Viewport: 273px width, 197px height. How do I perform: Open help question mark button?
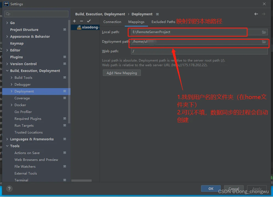[x=9, y=189]
